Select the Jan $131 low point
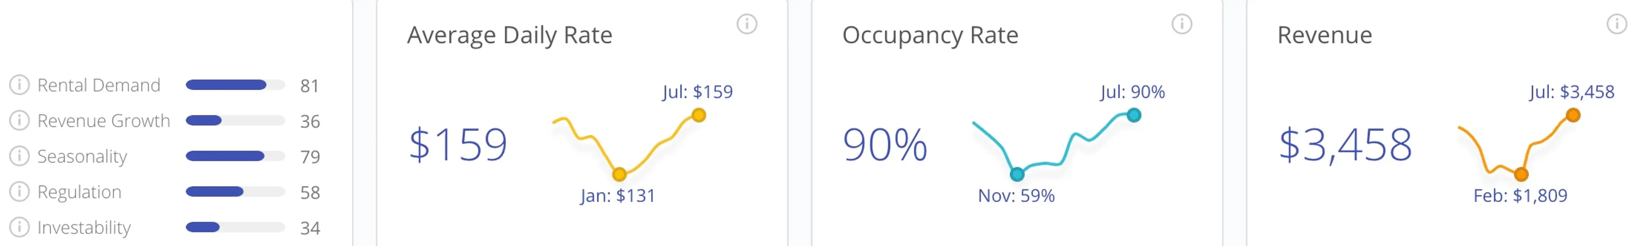 619,174
